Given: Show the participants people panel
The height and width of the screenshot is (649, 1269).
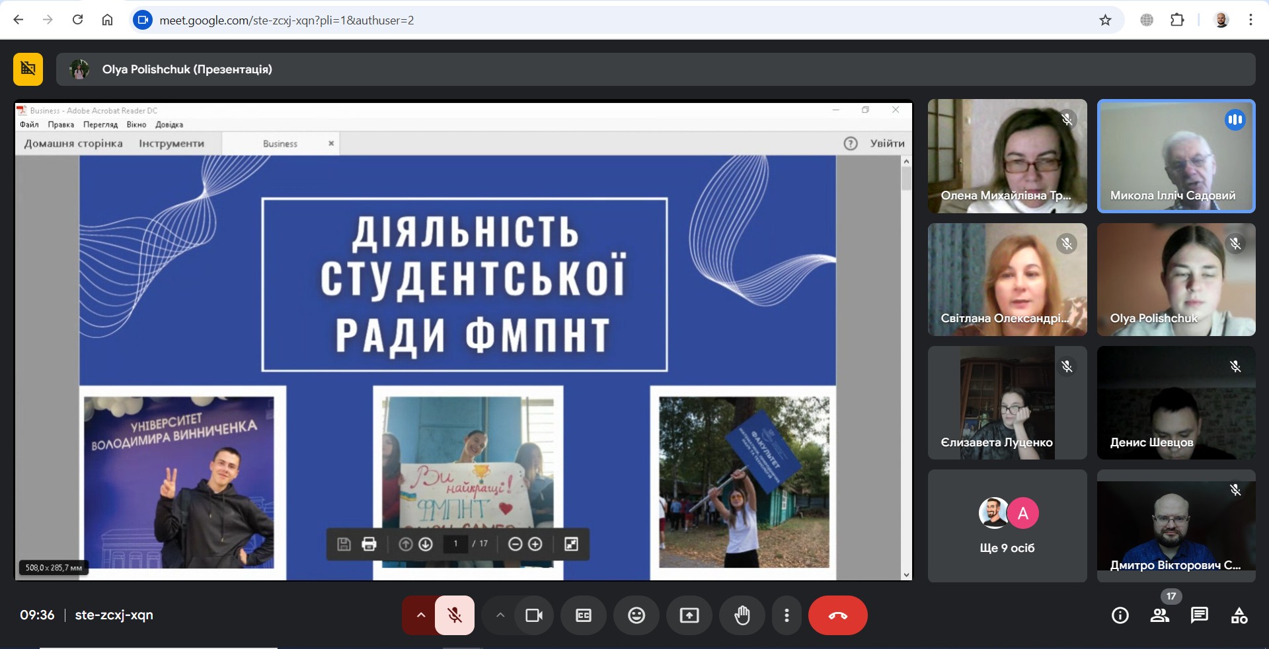Looking at the screenshot, I should (x=1160, y=615).
